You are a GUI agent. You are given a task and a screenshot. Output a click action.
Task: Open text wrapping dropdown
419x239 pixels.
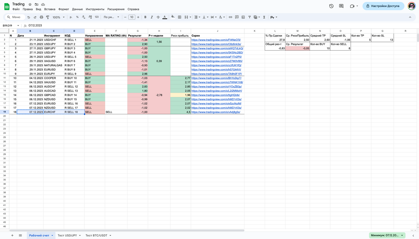pos(213,17)
